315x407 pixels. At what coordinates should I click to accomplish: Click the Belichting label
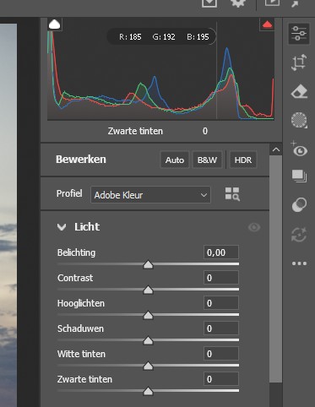point(76,252)
